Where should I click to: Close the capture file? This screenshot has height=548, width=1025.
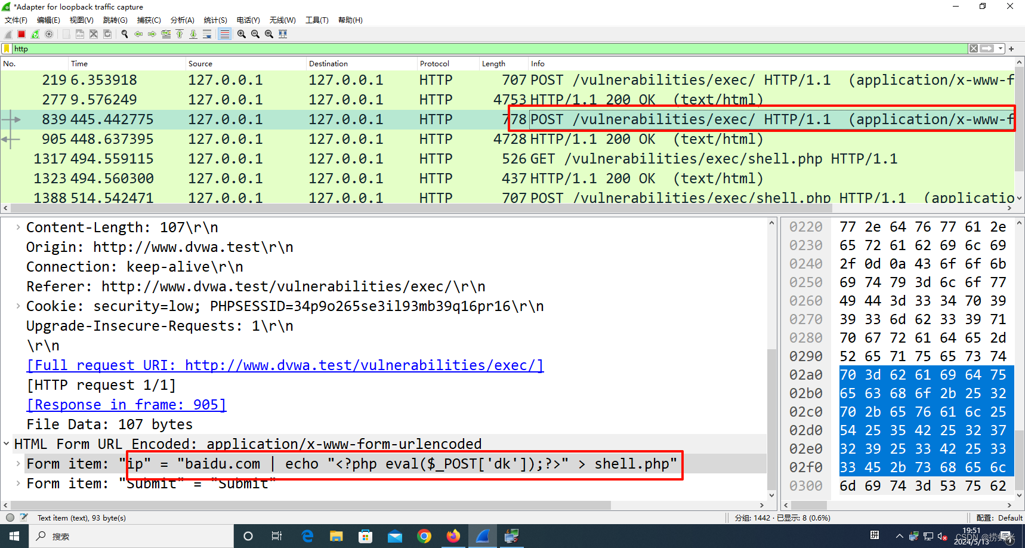click(x=94, y=34)
